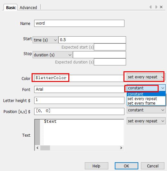Image resolution: width=167 pixels, height=171 pixels.
Task: Open Color's set every repeat dropdown
Action: pyautogui.click(x=145, y=77)
